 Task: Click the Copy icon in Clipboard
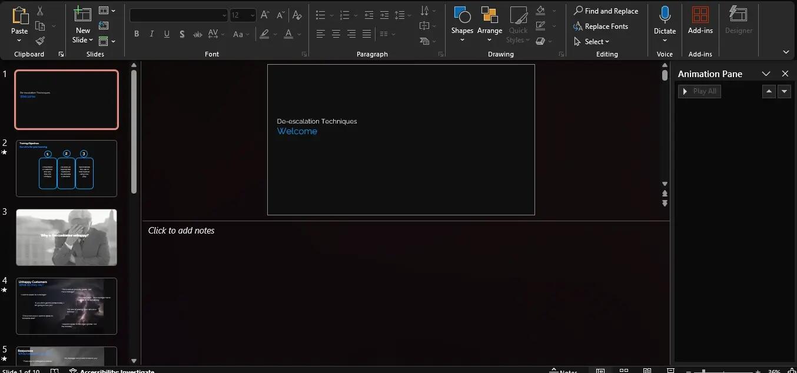tap(40, 26)
